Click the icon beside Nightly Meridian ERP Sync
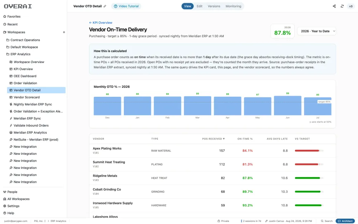The height and width of the screenshot is (224, 358). point(11,104)
